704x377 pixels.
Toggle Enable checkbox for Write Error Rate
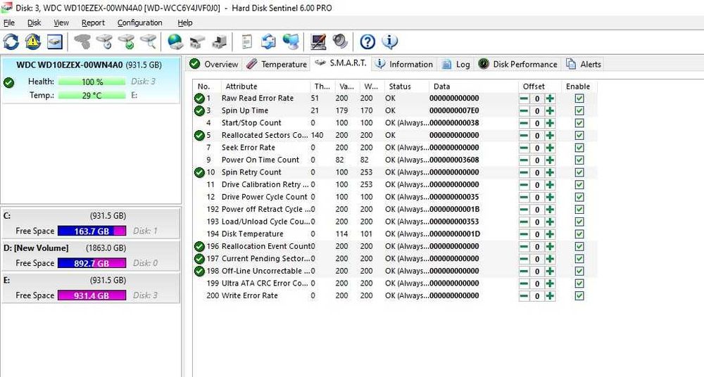579,296
